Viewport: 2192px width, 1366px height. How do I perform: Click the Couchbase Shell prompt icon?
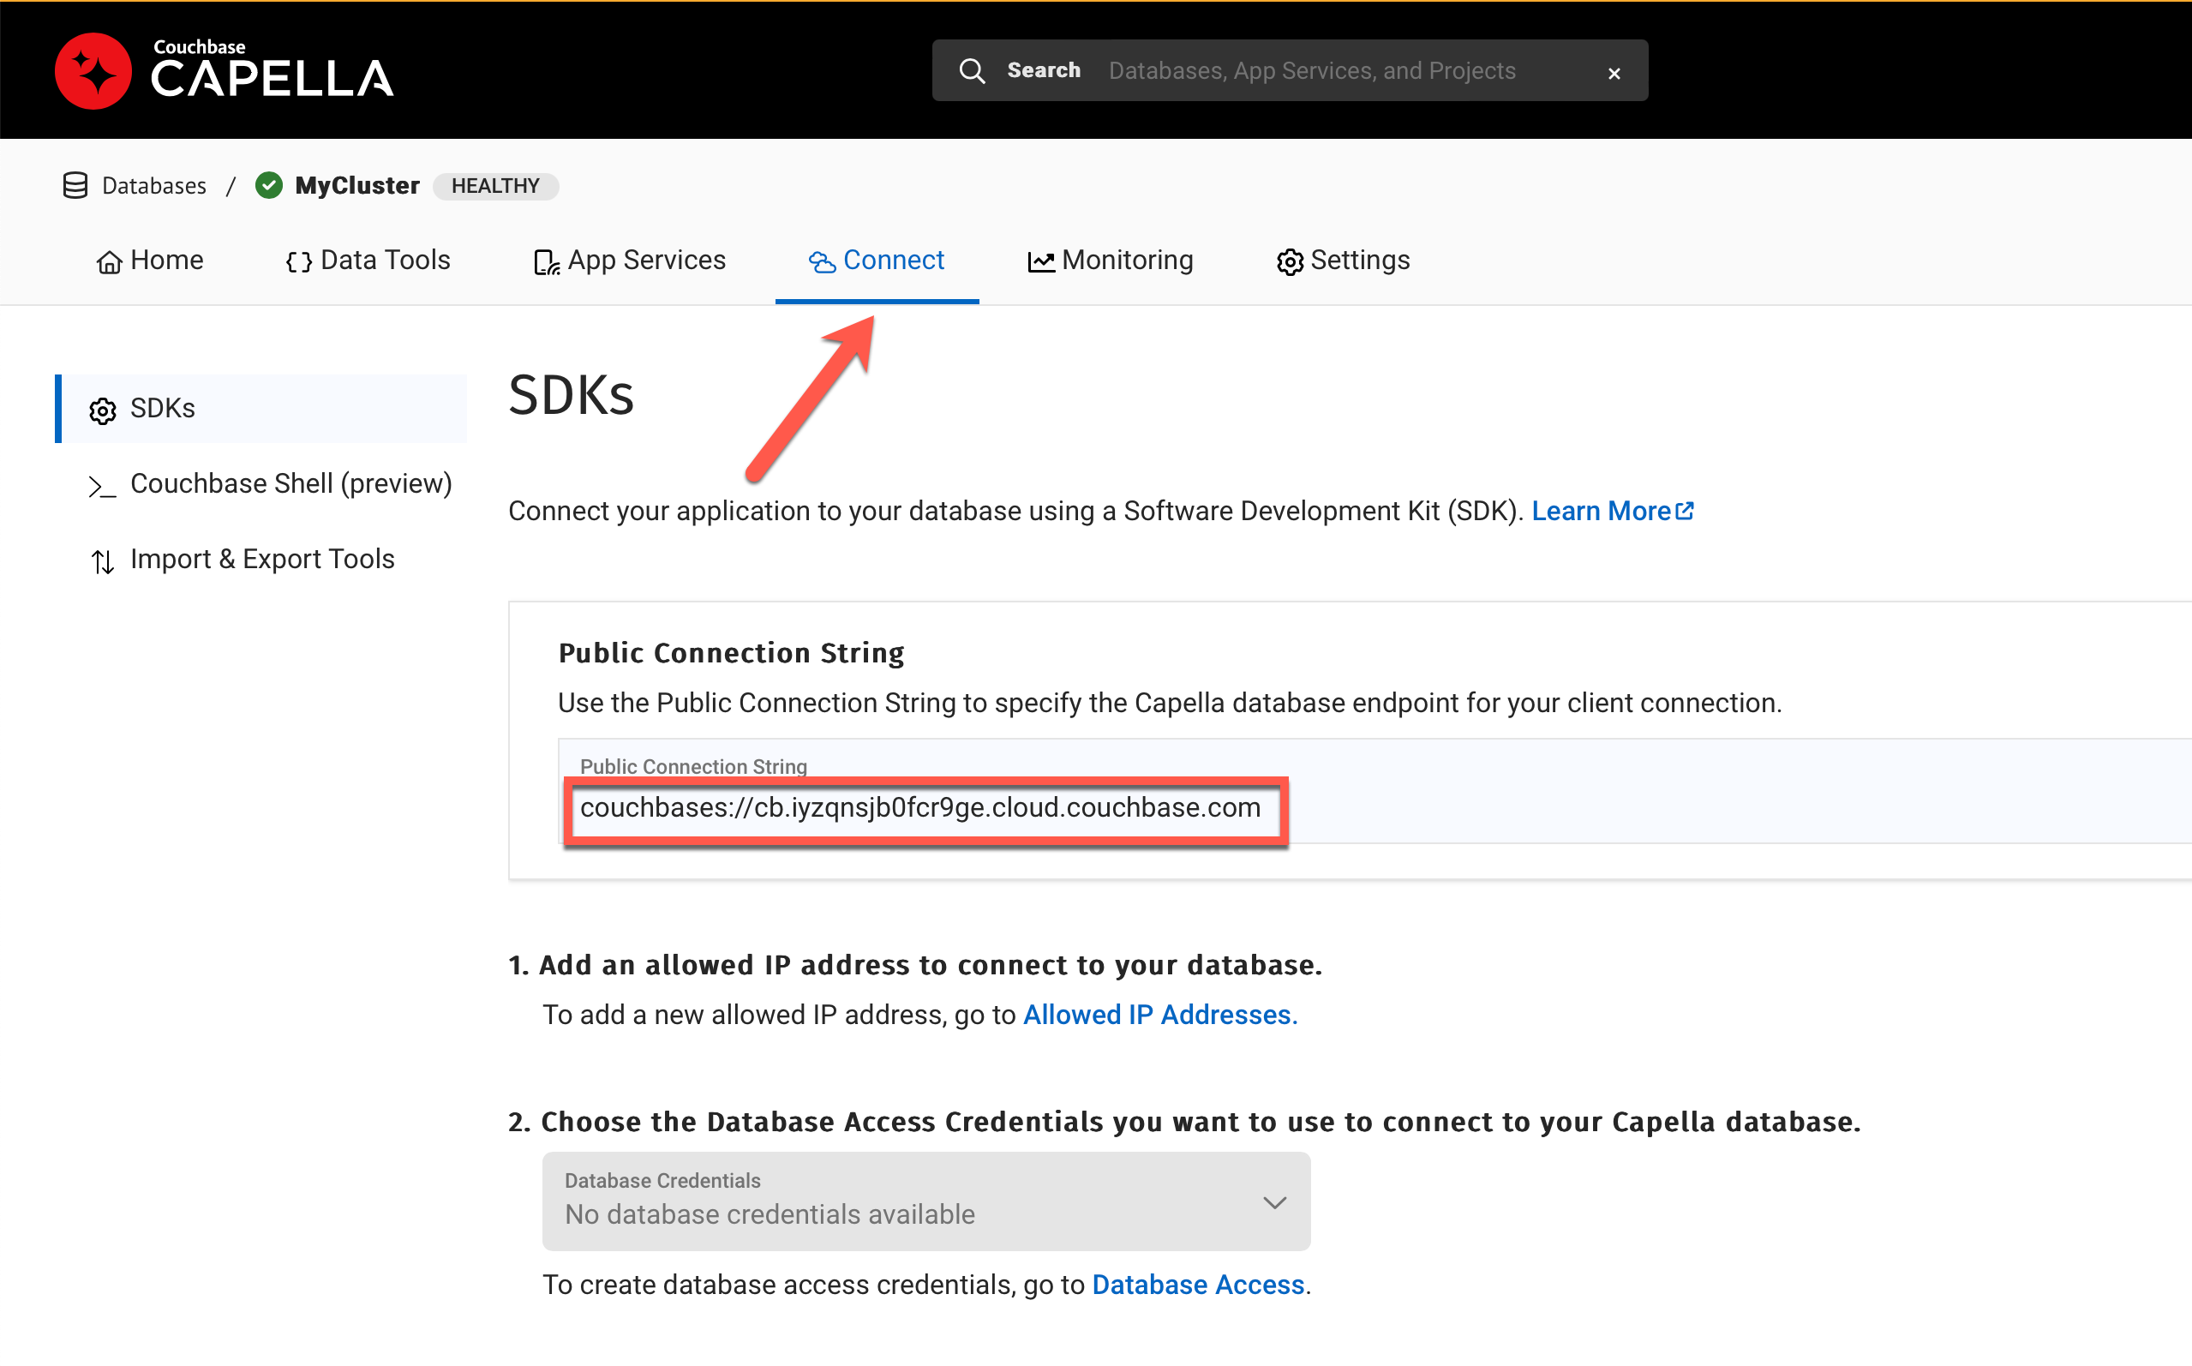click(102, 487)
